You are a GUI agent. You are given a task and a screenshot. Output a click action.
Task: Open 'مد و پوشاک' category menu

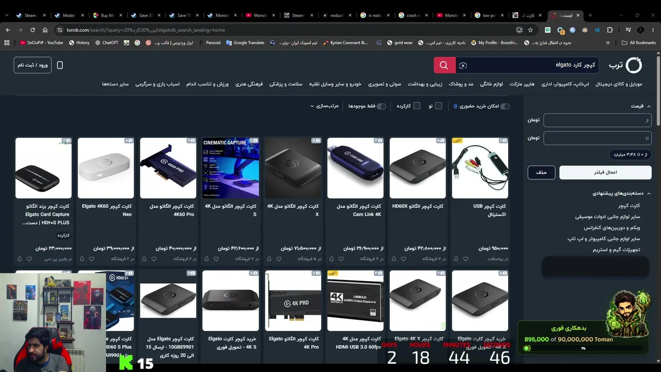461,84
